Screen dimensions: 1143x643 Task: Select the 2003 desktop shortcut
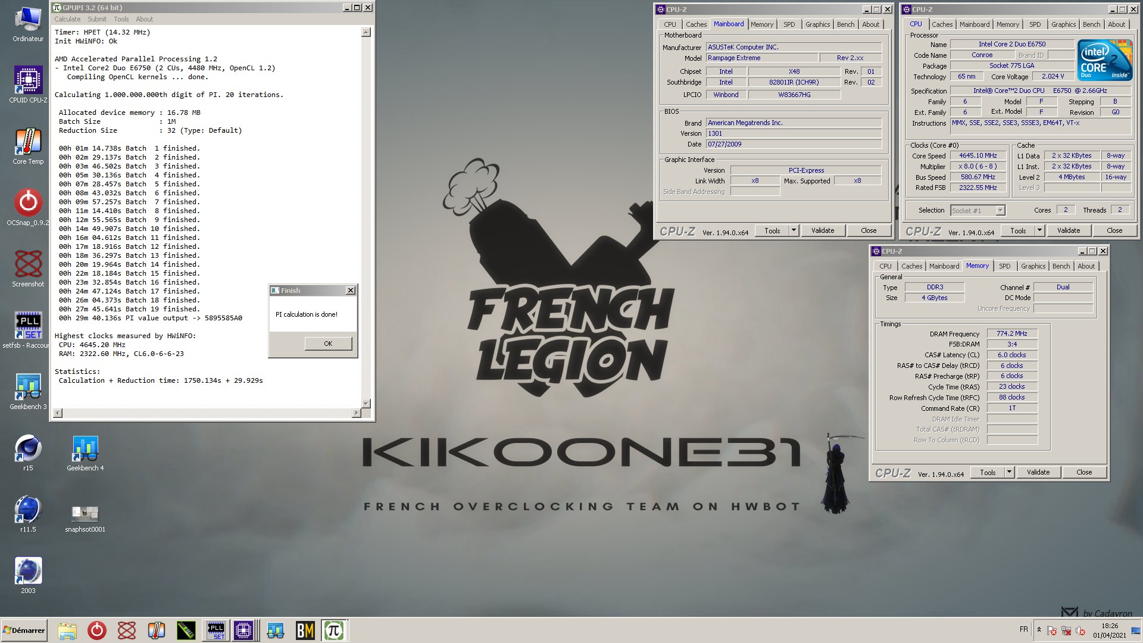tap(28, 576)
